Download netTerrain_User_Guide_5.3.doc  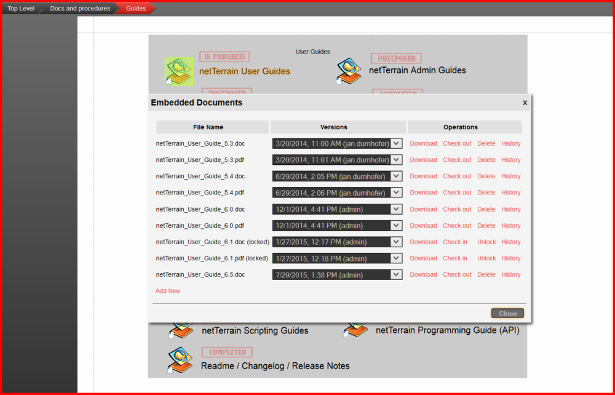pos(423,143)
